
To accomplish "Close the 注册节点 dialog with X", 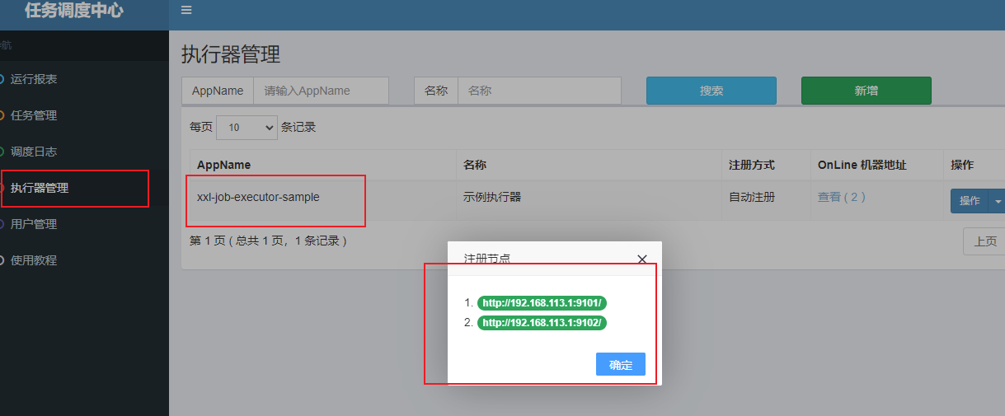I will click(642, 259).
